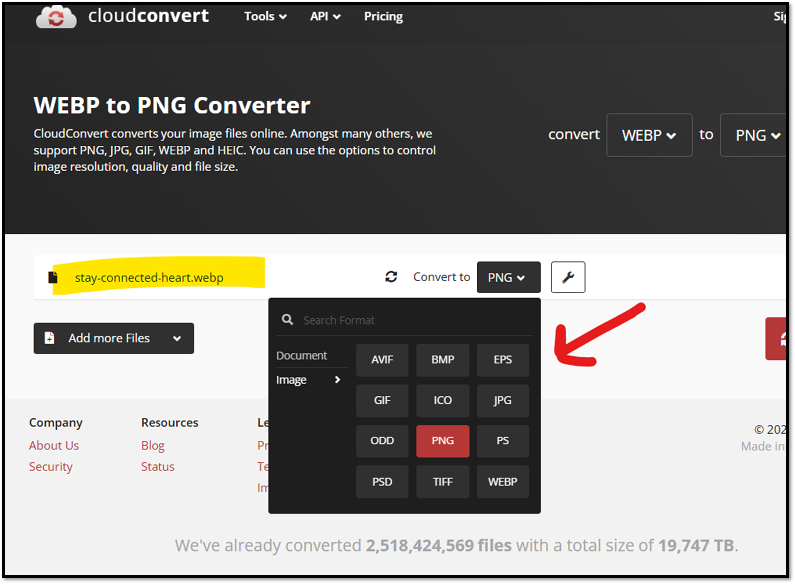Click the Company footer heading
The image size is (795, 584).
(56, 423)
